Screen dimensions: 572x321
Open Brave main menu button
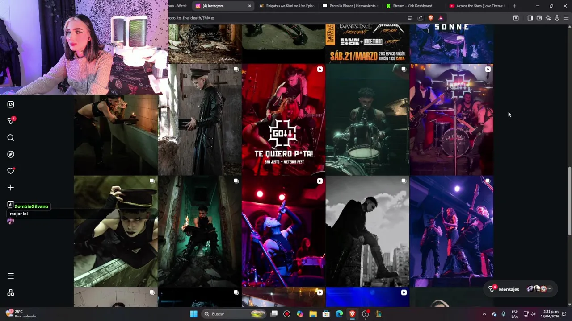pos(566,18)
